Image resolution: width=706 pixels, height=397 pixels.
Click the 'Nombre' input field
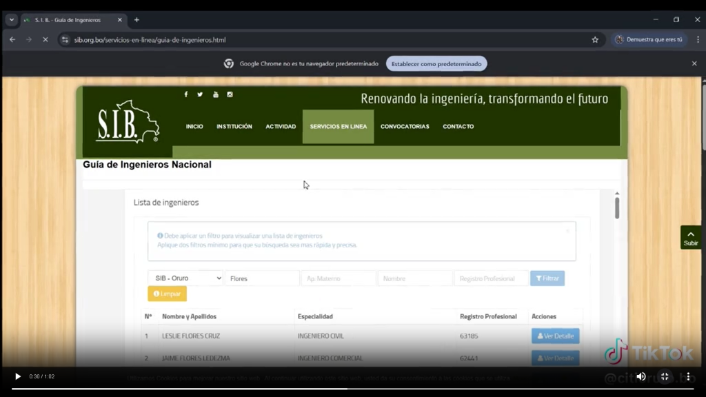(414, 278)
